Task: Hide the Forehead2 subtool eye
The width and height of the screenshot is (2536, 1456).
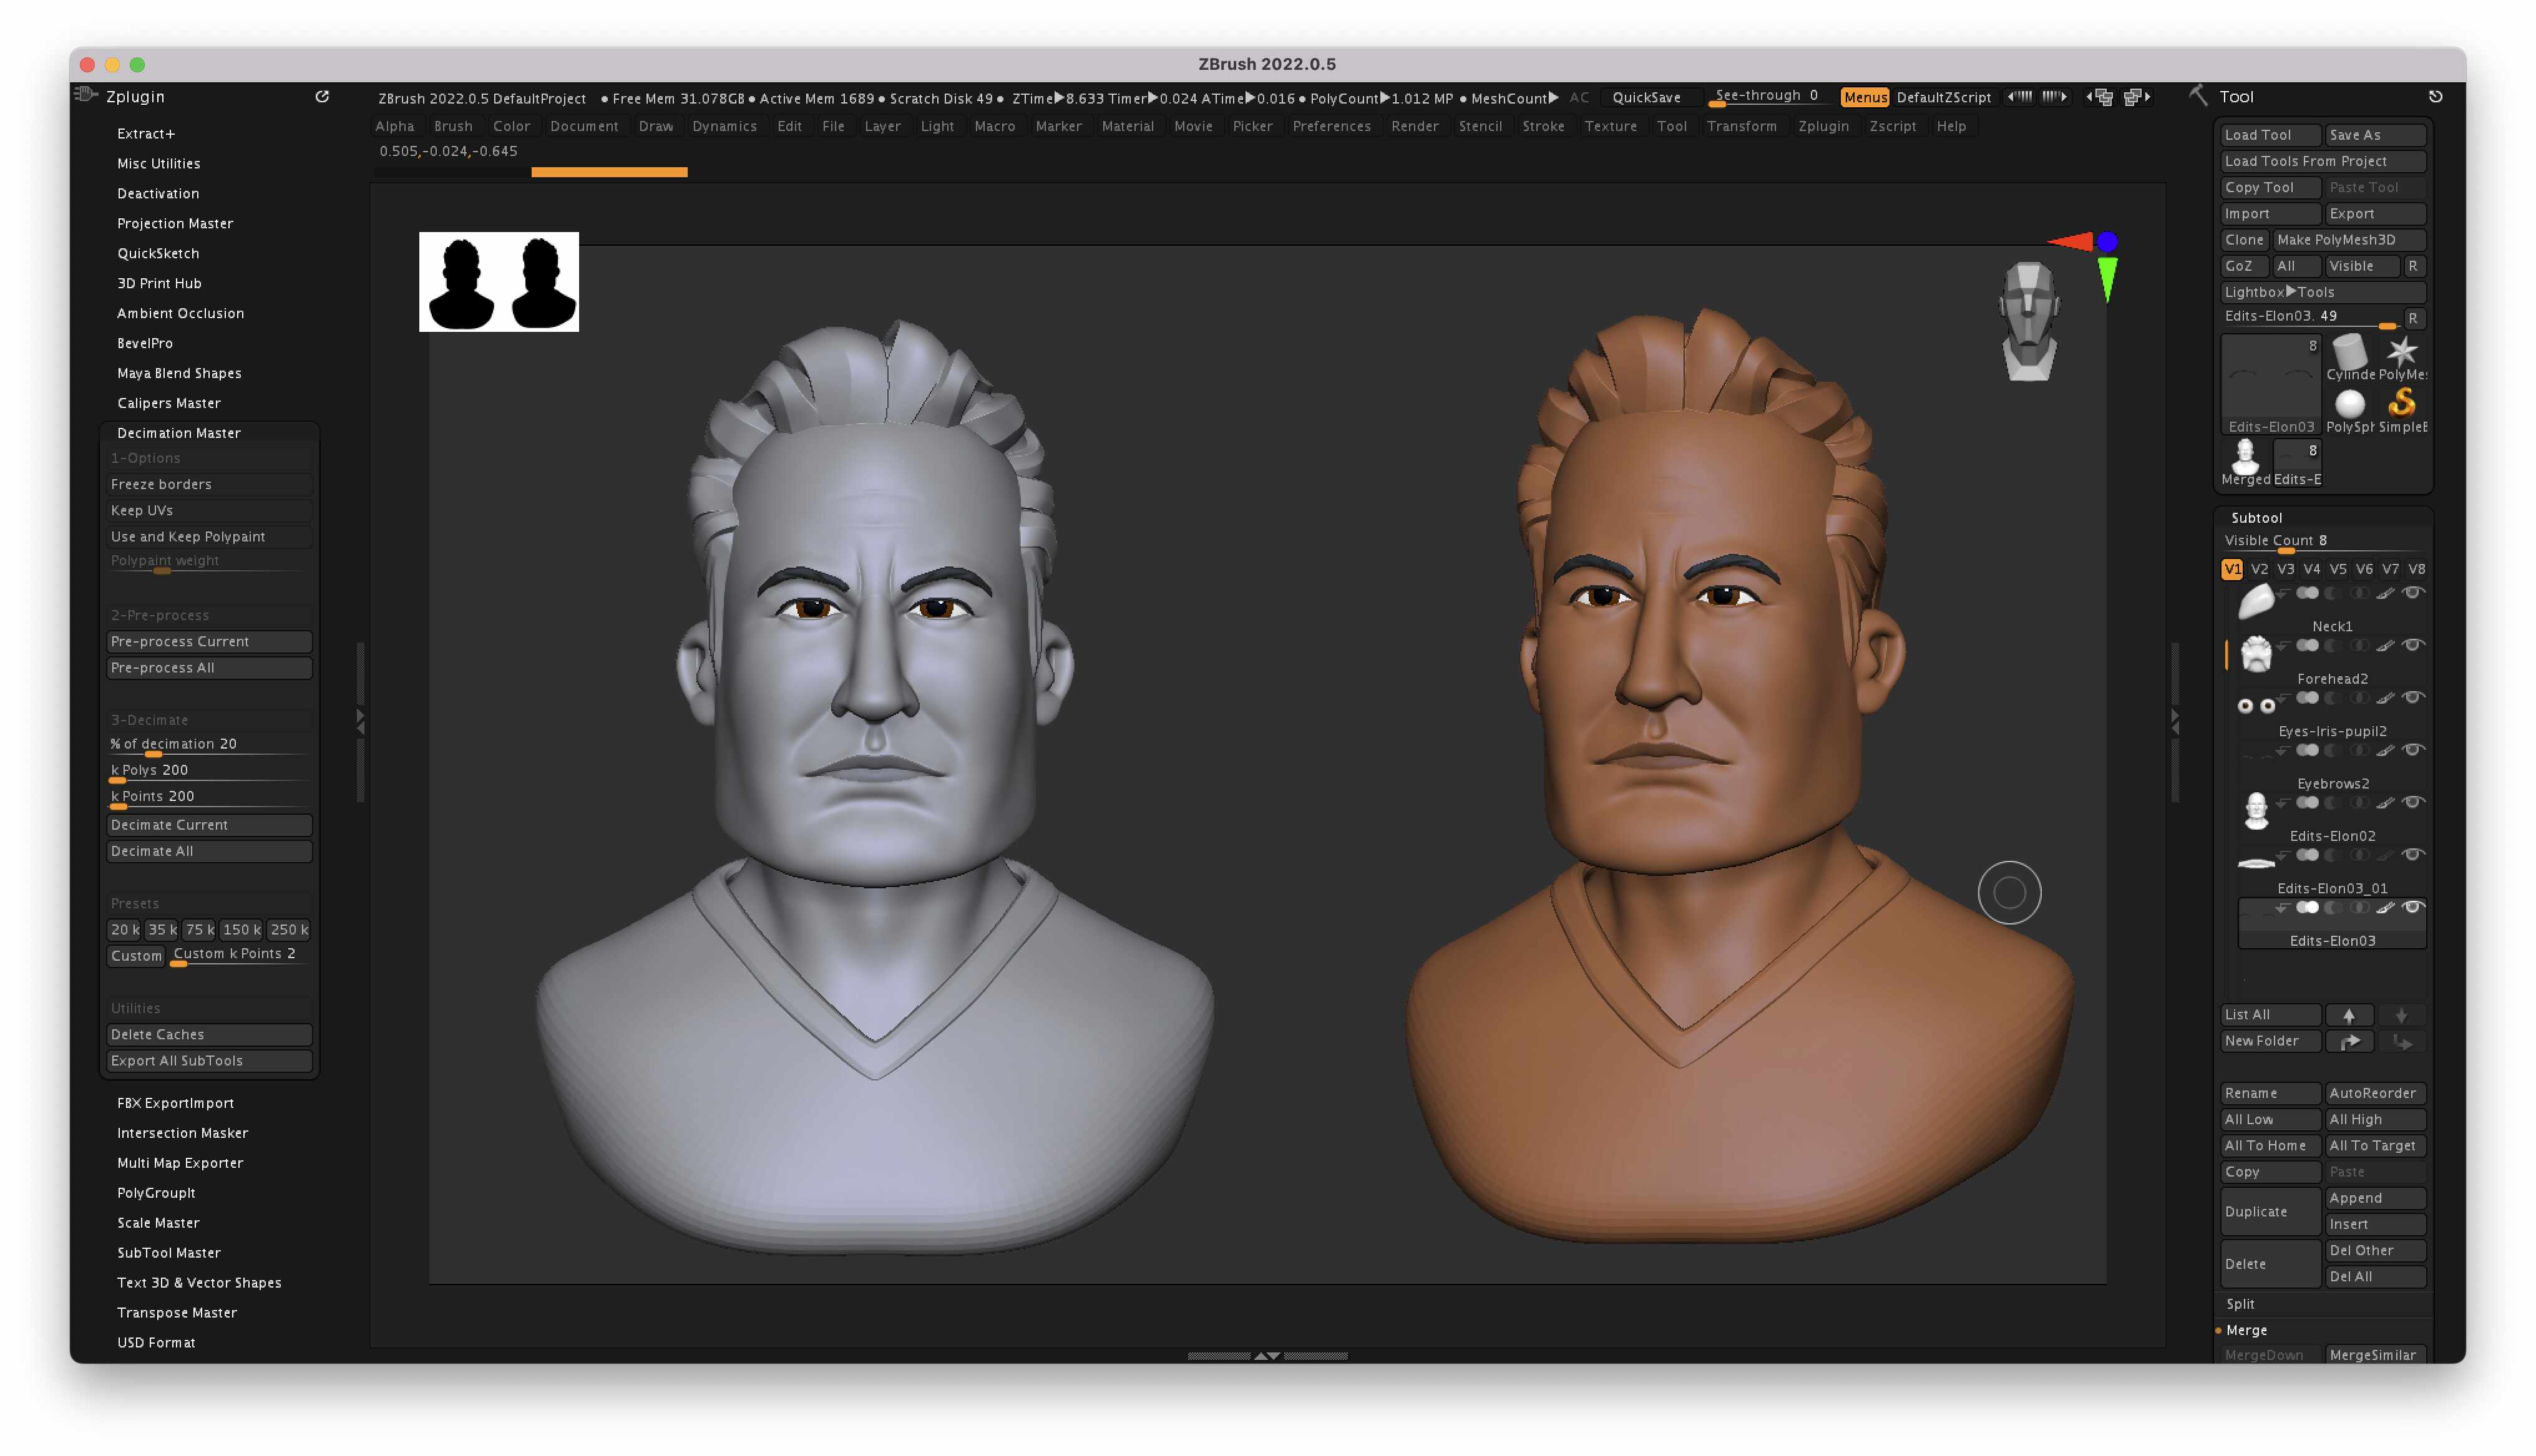Action: click(x=2412, y=645)
